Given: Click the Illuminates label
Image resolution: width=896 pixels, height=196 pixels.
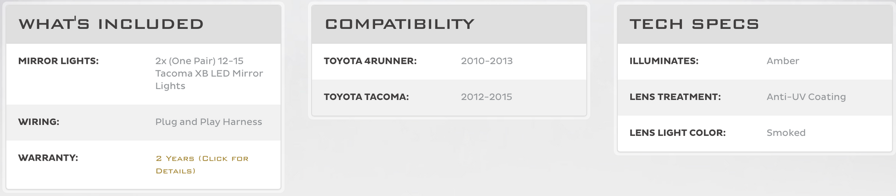Looking at the screenshot, I should (664, 61).
